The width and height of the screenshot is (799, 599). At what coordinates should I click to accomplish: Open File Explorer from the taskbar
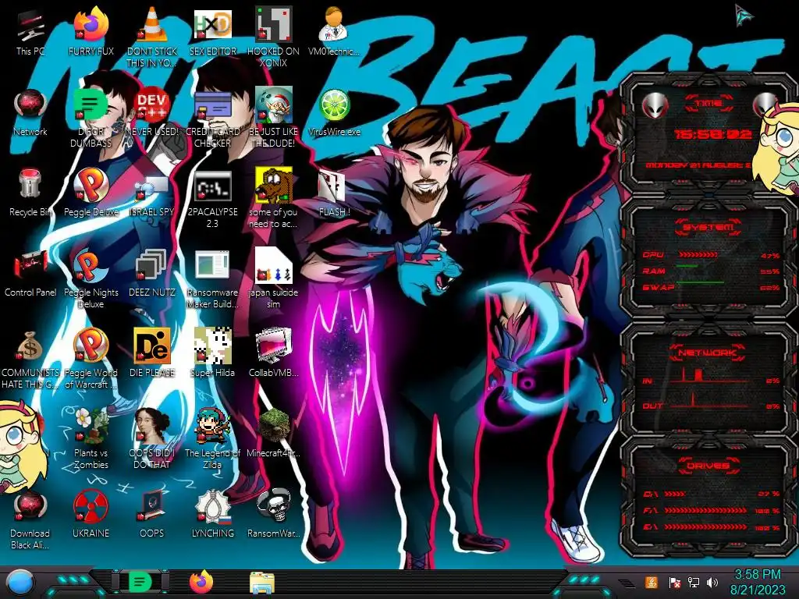tap(262, 583)
